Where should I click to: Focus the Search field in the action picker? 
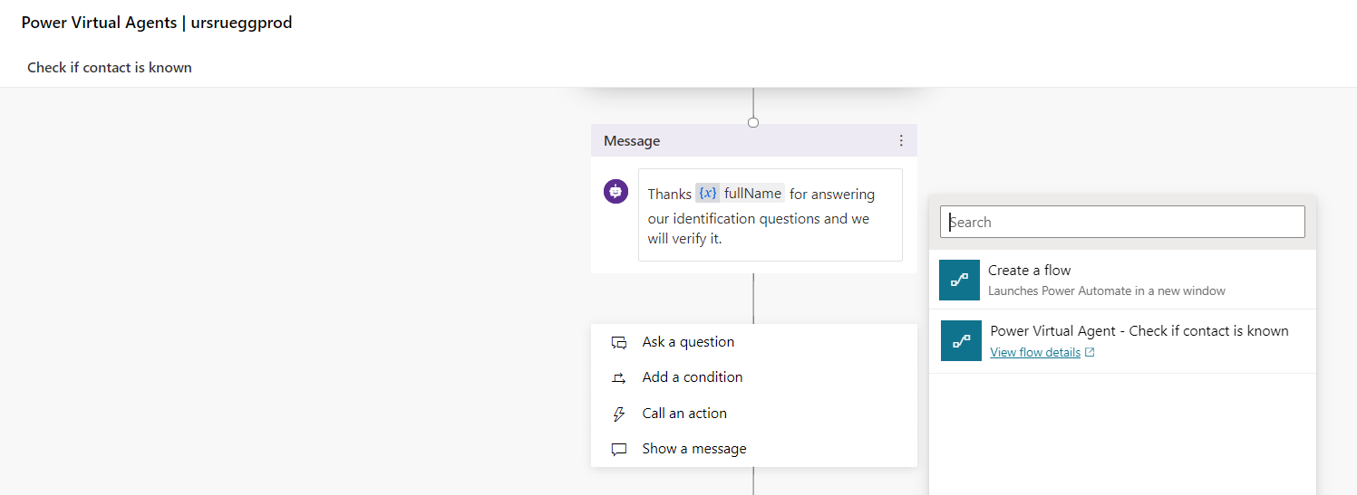click(1122, 222)
